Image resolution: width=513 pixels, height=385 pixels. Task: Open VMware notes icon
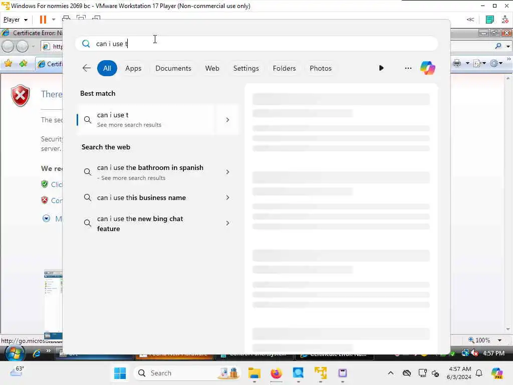[x=489, y=20]
